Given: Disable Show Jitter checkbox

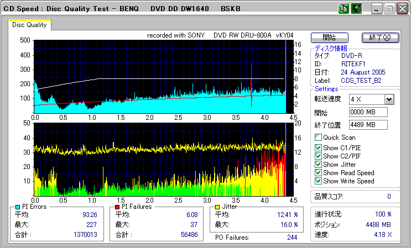Looking at the screenshot, I should pos(318,165).
